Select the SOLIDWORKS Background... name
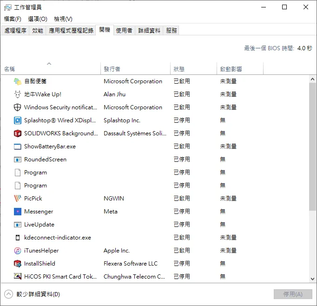Image resolution: width=317 pixels, height=306 pixels. click(x=61, y=133)
